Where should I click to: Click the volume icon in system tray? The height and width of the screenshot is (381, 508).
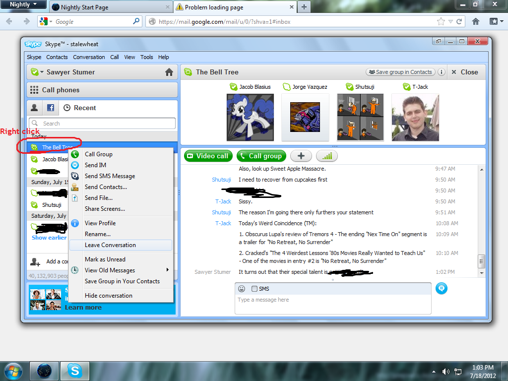(446, 372)
